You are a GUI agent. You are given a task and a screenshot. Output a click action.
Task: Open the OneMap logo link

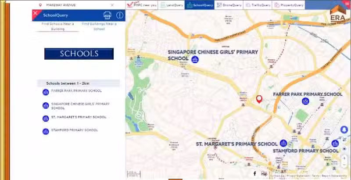265,173
